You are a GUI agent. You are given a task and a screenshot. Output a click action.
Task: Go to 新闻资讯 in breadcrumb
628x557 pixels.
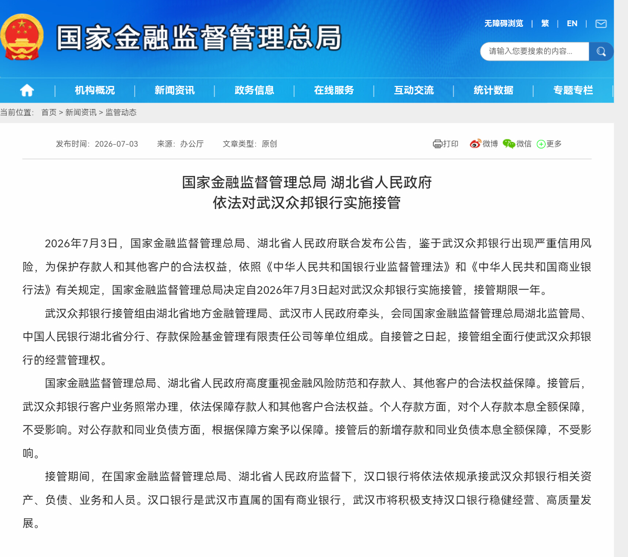[81, 113]
